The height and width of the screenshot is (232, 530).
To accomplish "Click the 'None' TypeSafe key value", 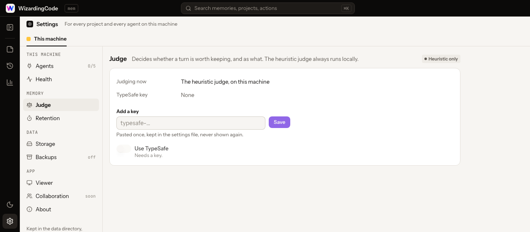I will [188, 95].
